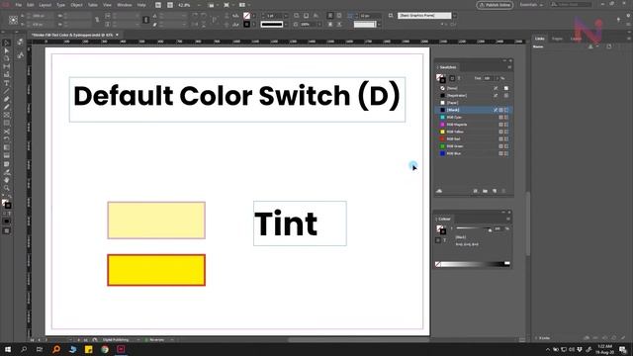Switch to the Links panel tab
Screen dimensions: 633x356
(540, 39)
